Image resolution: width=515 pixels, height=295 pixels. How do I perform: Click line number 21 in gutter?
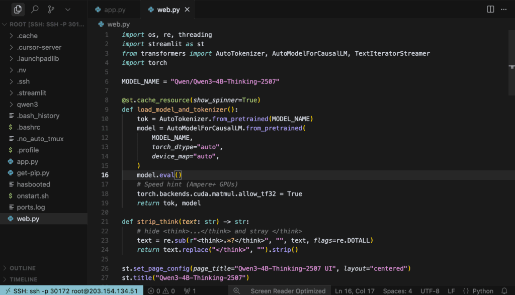105,222
